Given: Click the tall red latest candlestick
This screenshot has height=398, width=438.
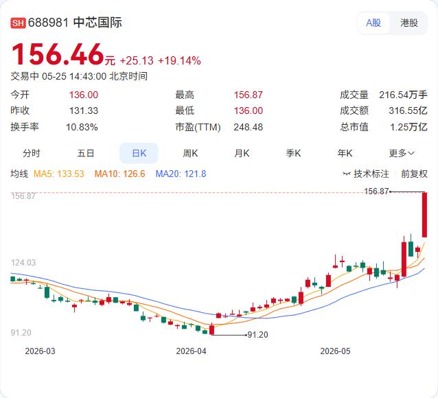Looking at the screenshot, I should (424, 215).
